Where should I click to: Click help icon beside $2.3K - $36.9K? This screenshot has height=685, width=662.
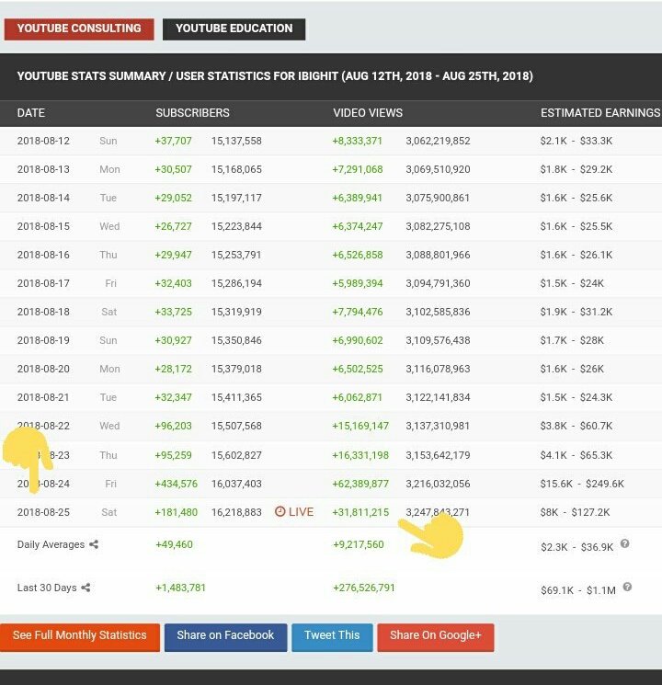[x=625, y=543]
